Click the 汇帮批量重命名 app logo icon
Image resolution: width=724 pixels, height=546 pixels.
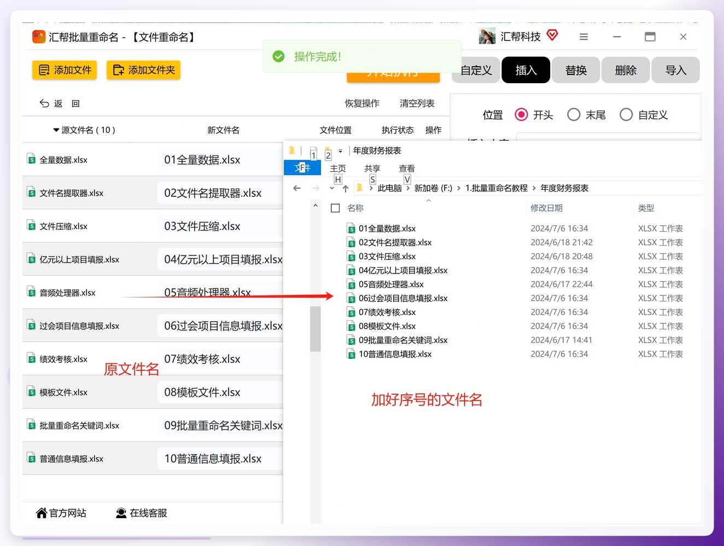tap(39, 37)
